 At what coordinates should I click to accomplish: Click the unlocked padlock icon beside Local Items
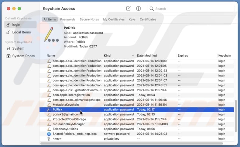click(8, 32)
